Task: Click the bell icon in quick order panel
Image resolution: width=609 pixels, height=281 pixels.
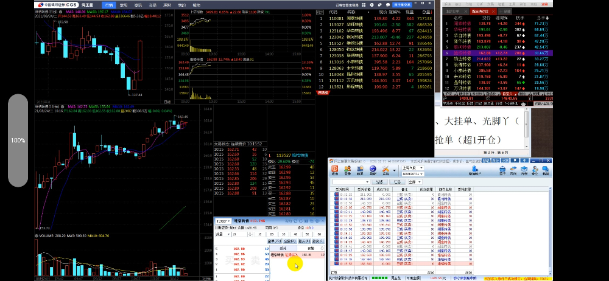Action: click(322, 248)
